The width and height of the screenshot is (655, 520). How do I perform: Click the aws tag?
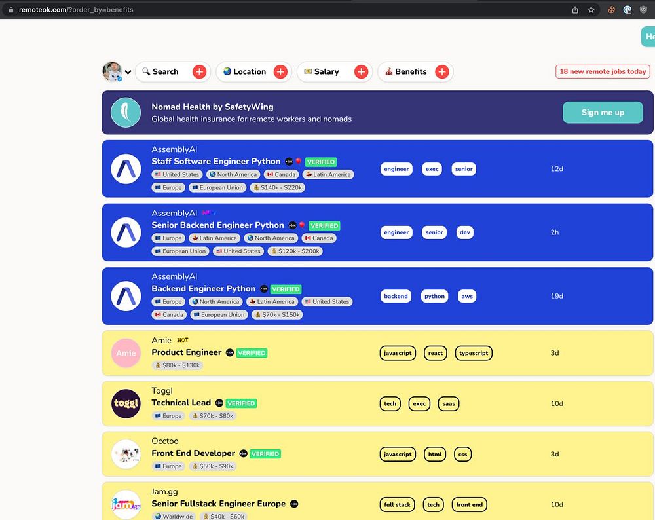point(467,296)
